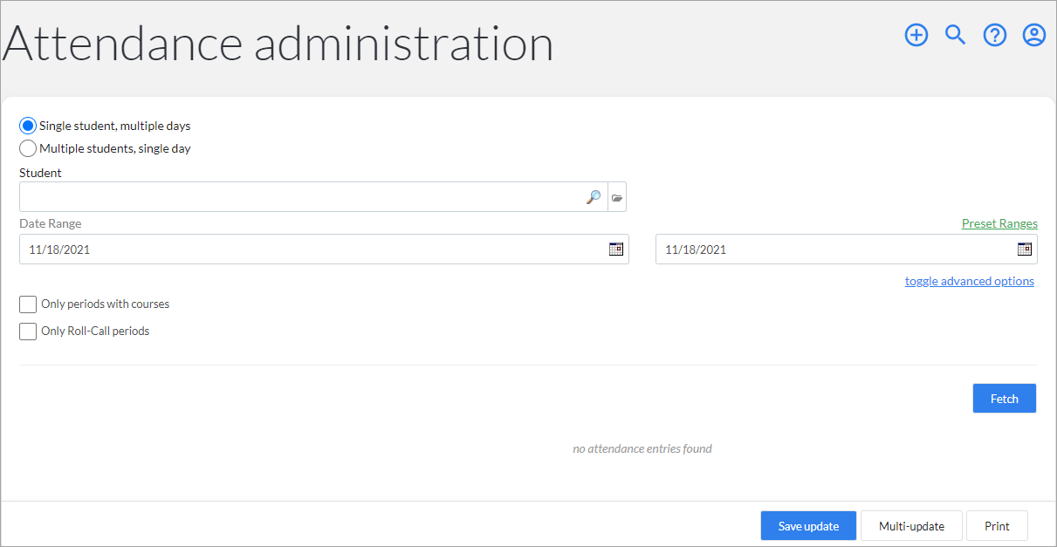Viewport: 1057px width, 547px height.
Task: Open the end date calendar picker
Action: [x=1025, y=249]
